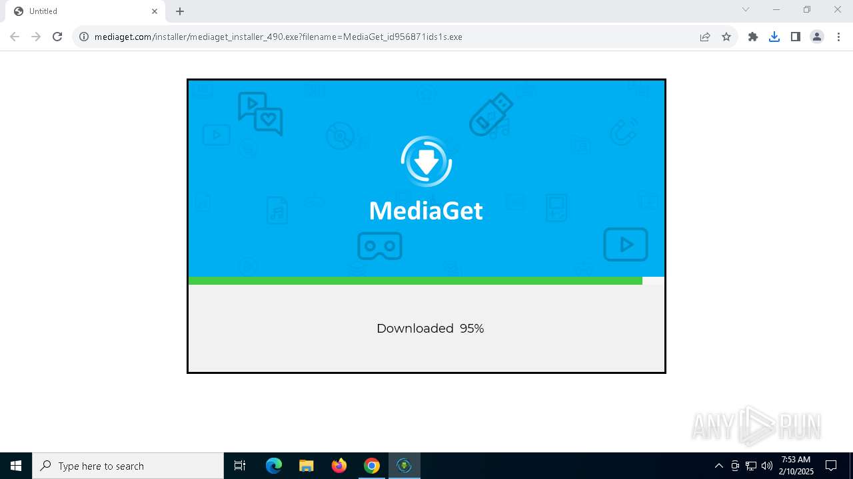Open a new tab
Image resolution: width=853 pixels, height=479 pixels.
[x=180, y=11]
